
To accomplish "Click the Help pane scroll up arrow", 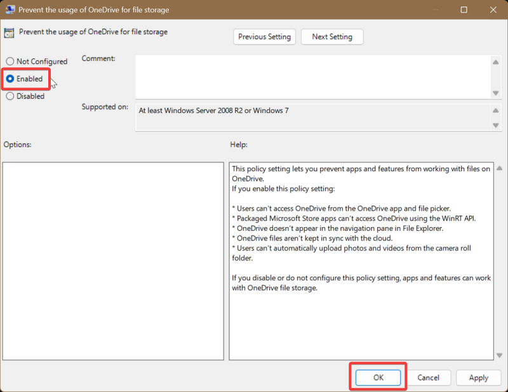I will point(499,168).
